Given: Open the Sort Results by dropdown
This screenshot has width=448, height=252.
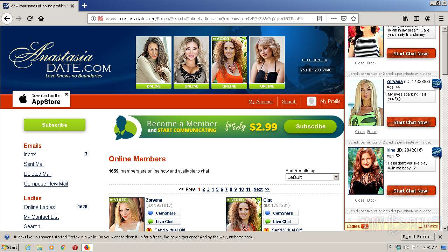Looking at the screenshot, I should coord(312,177).
